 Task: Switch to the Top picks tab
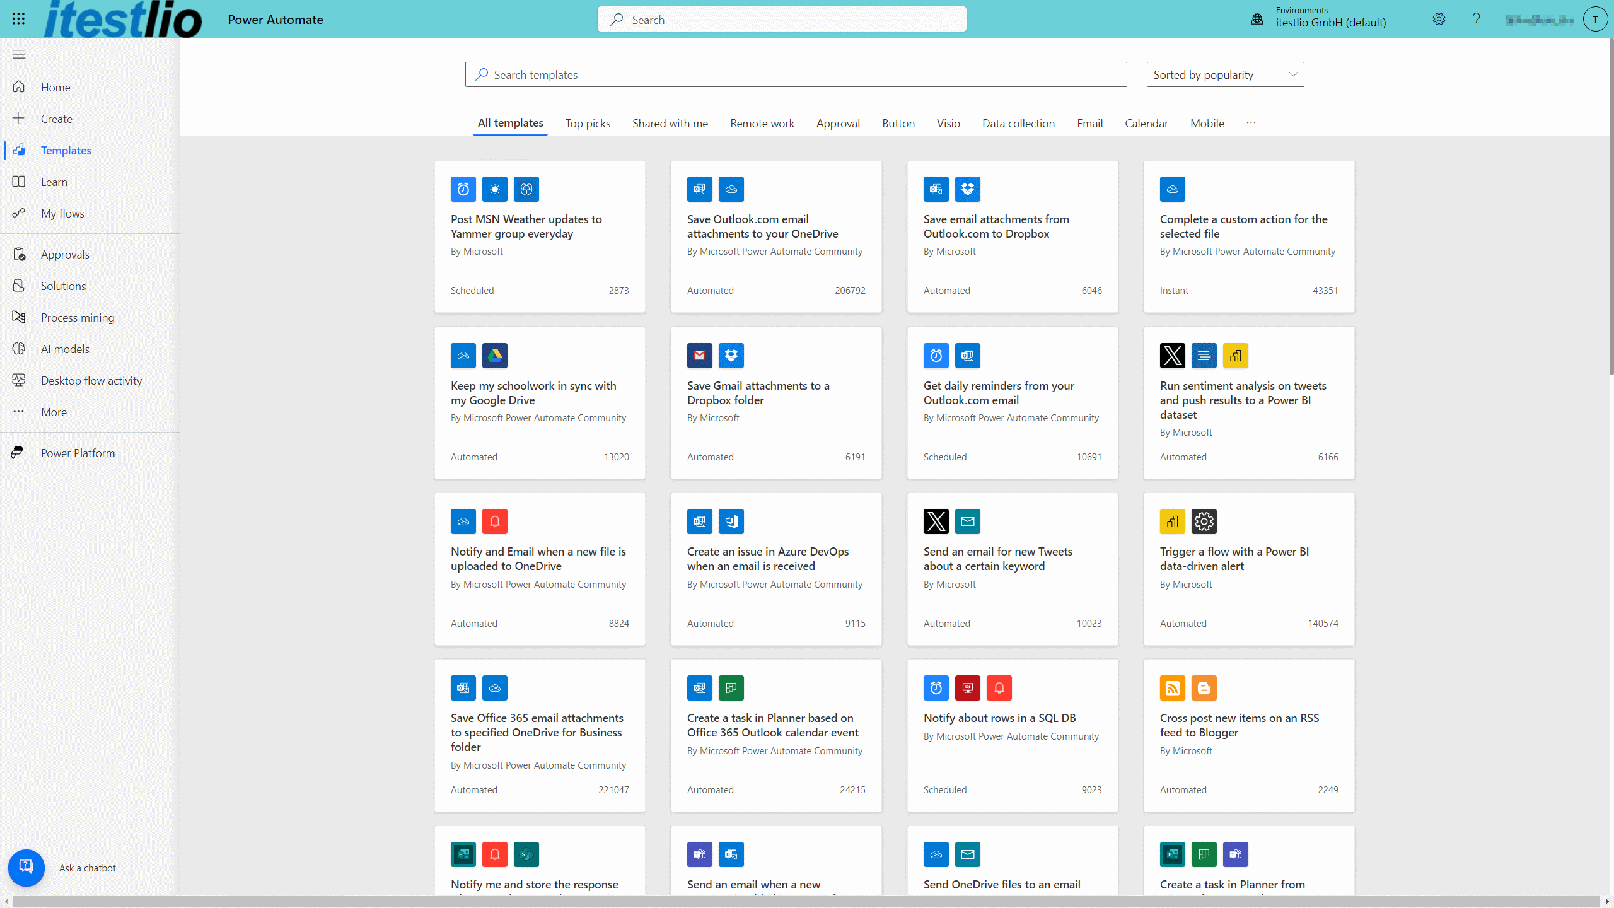pos(588,124)
